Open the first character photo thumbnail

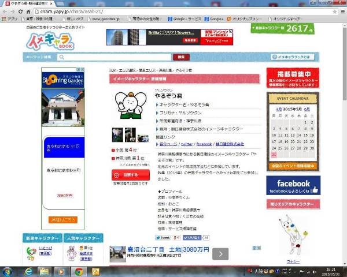coord(117,134)
